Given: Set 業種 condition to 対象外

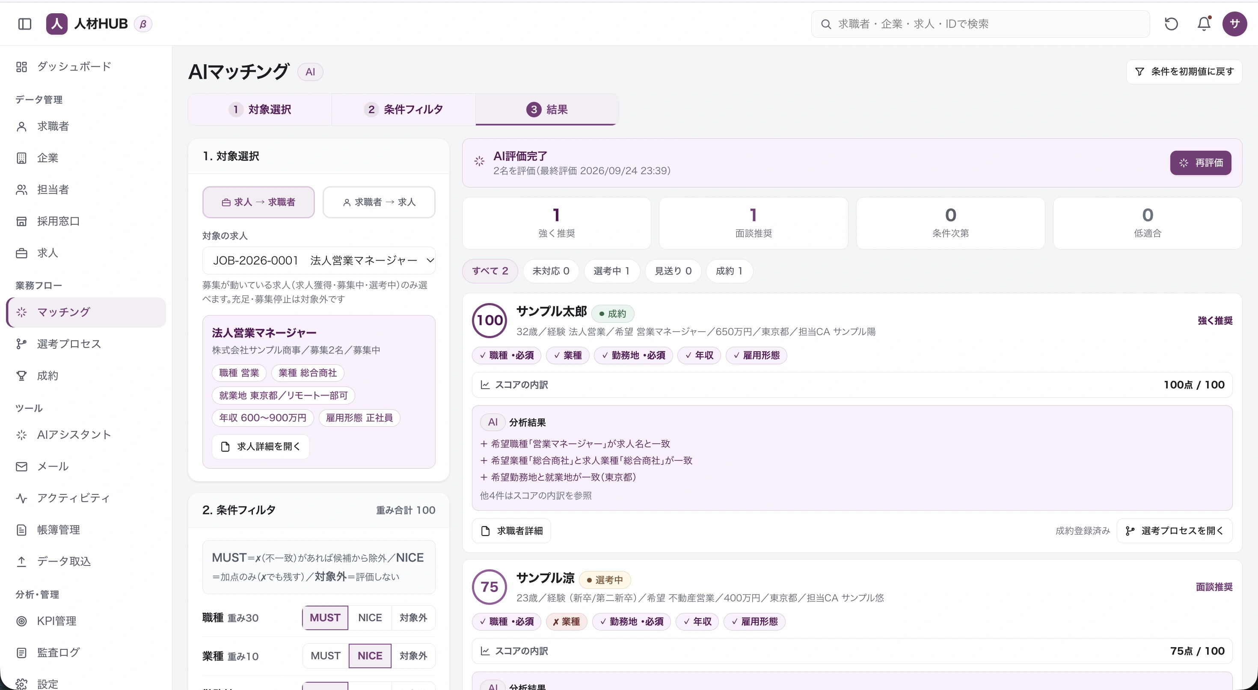Looking at the screenshot, I should pyautogui.click(x=413, y=656).
